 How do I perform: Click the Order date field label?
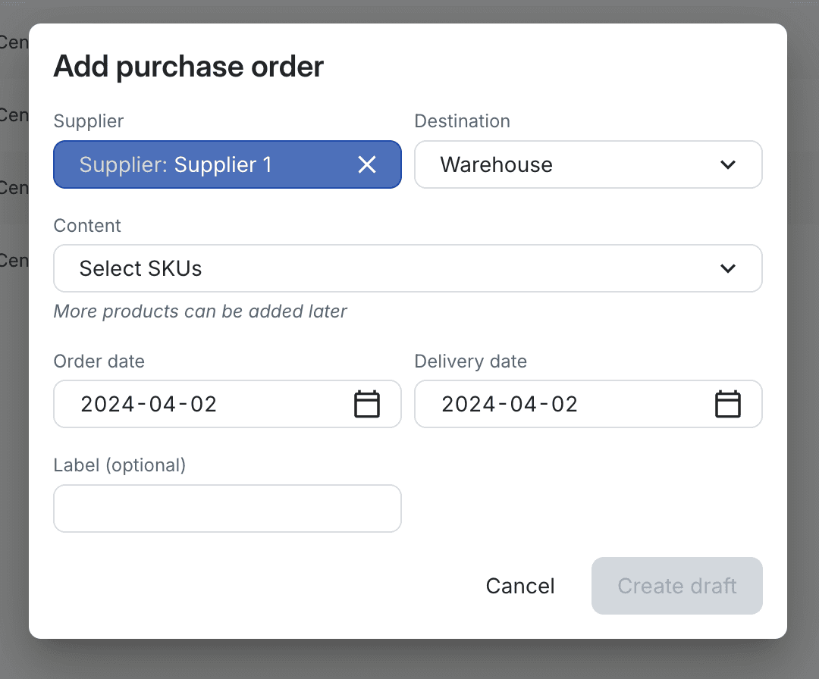click(99, 361)
